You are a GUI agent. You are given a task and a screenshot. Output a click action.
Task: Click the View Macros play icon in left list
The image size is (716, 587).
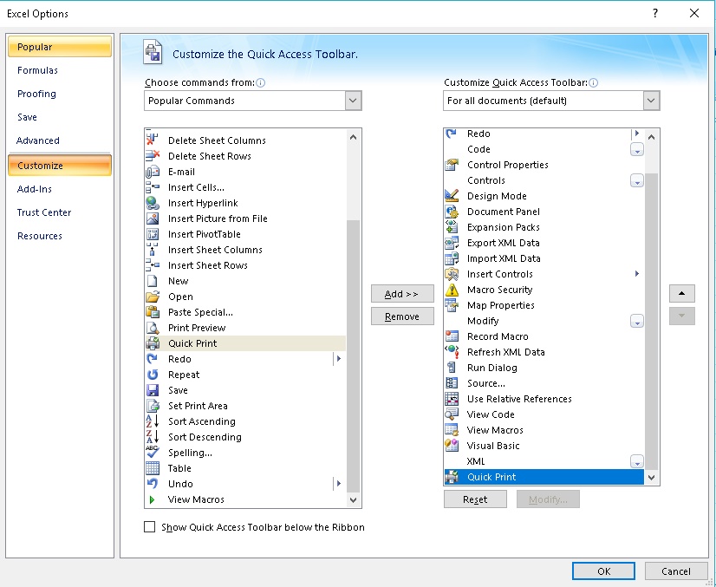pos(152,499)
